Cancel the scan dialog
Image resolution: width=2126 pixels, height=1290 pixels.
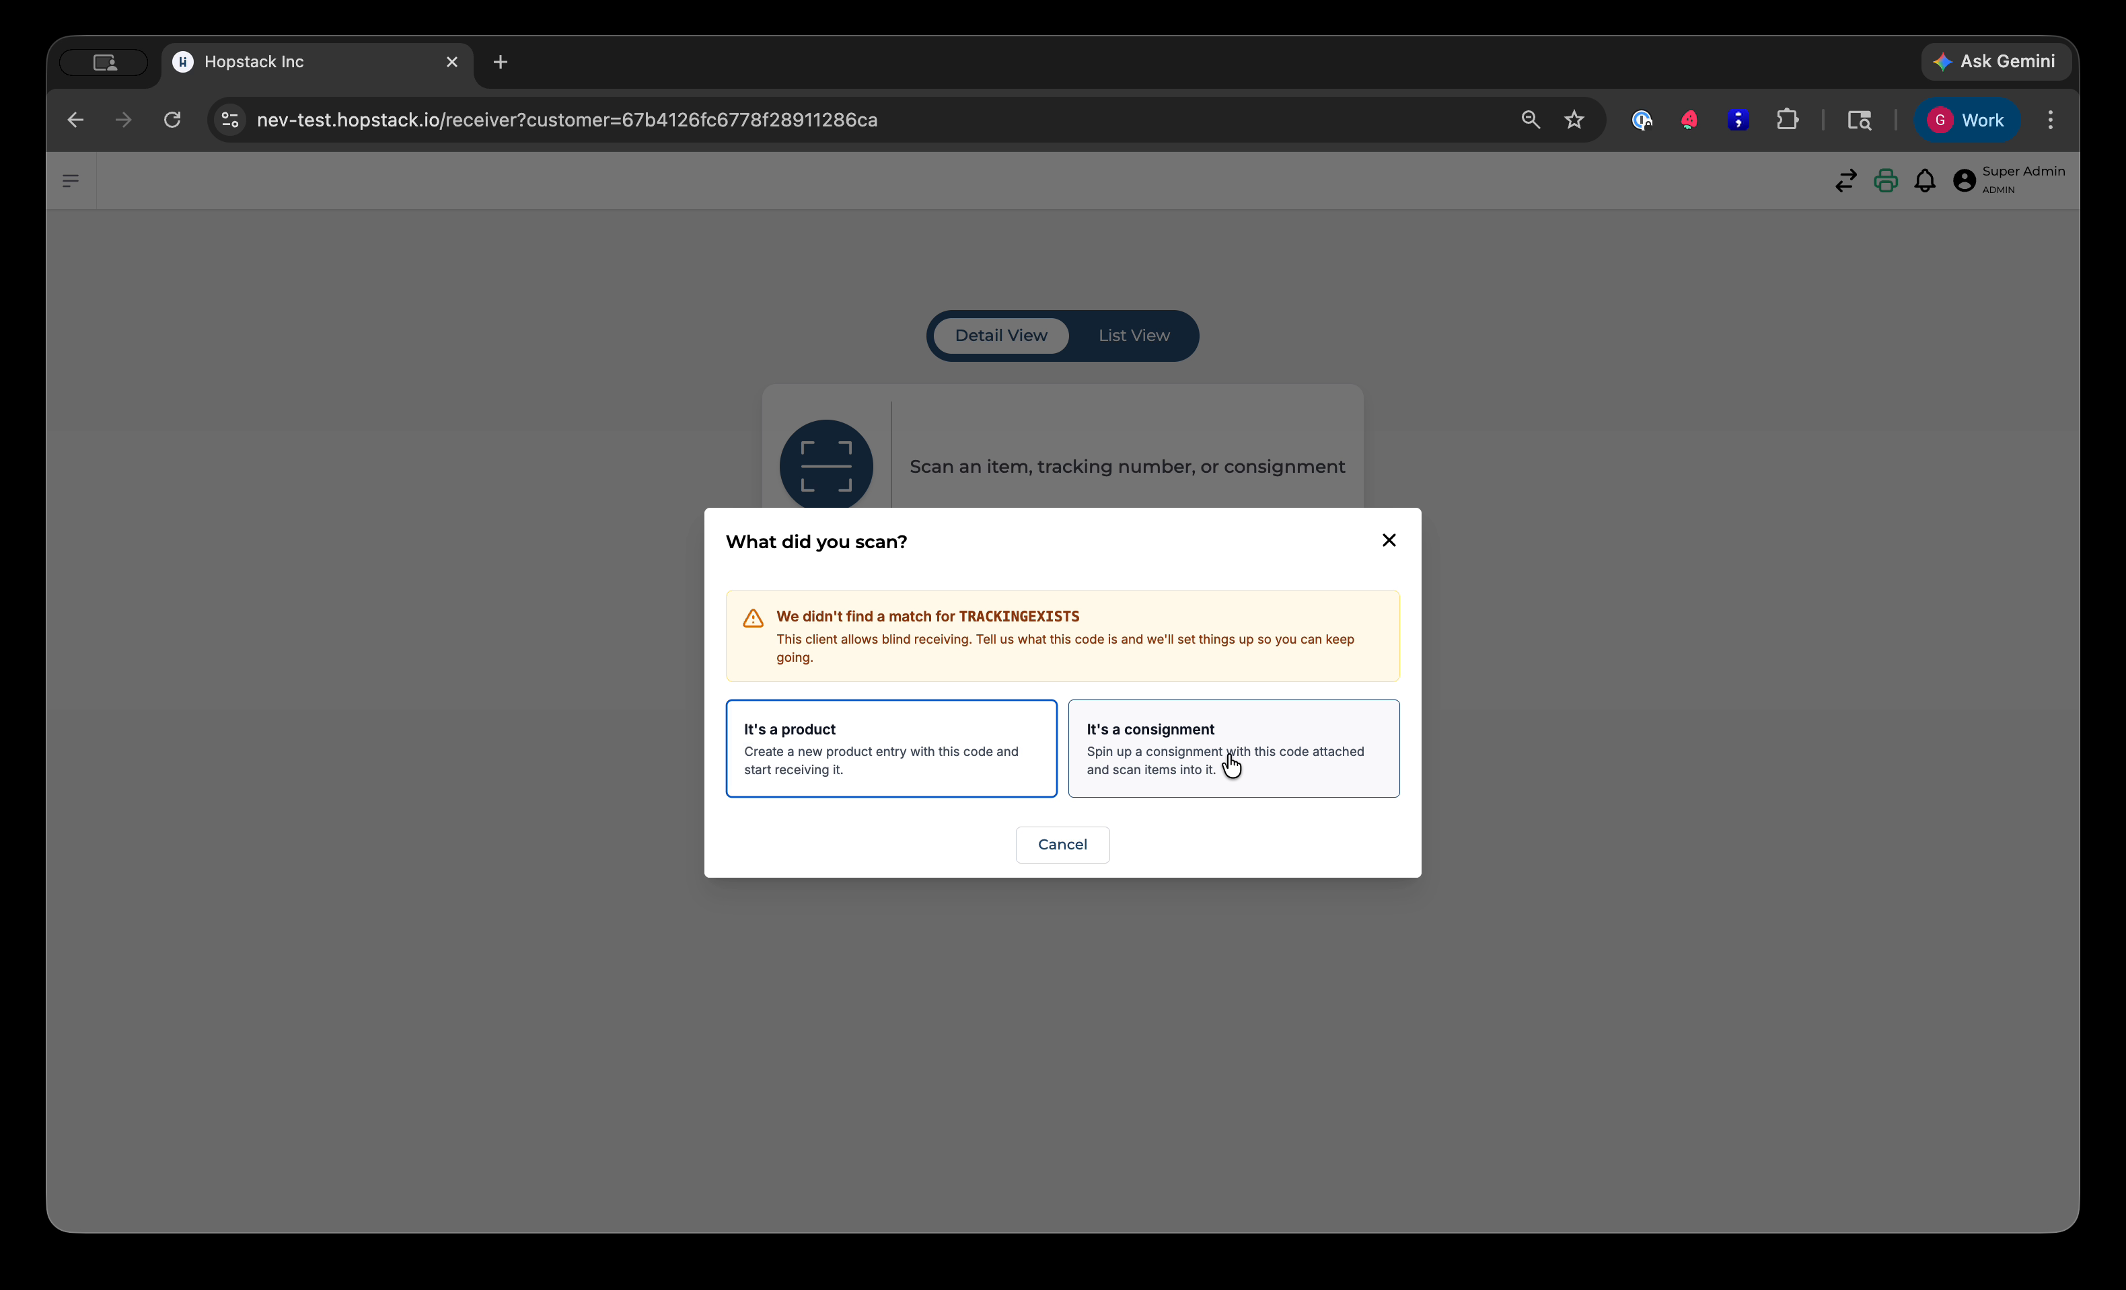(1062, 844)
